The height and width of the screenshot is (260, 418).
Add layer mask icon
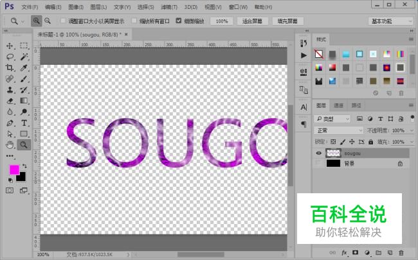356,252
